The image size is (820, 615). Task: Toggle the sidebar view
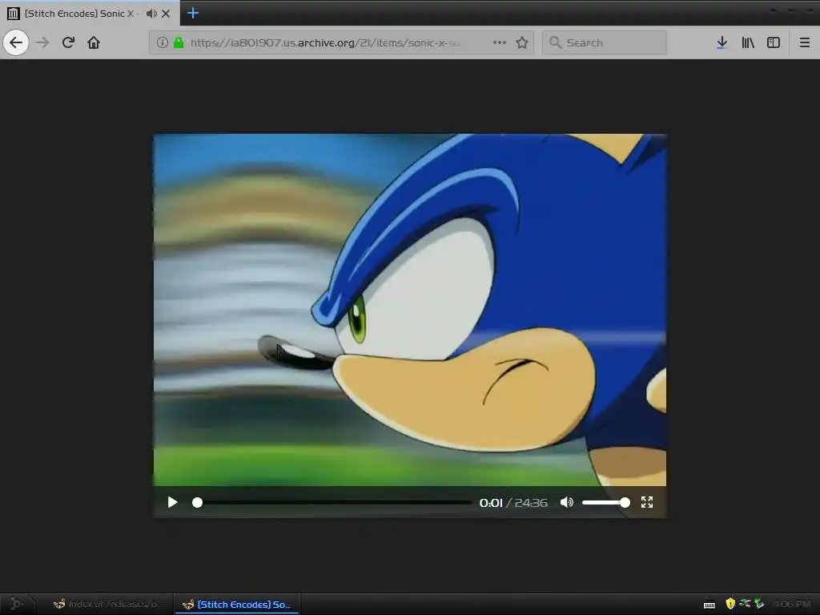(x=774, y=42)
